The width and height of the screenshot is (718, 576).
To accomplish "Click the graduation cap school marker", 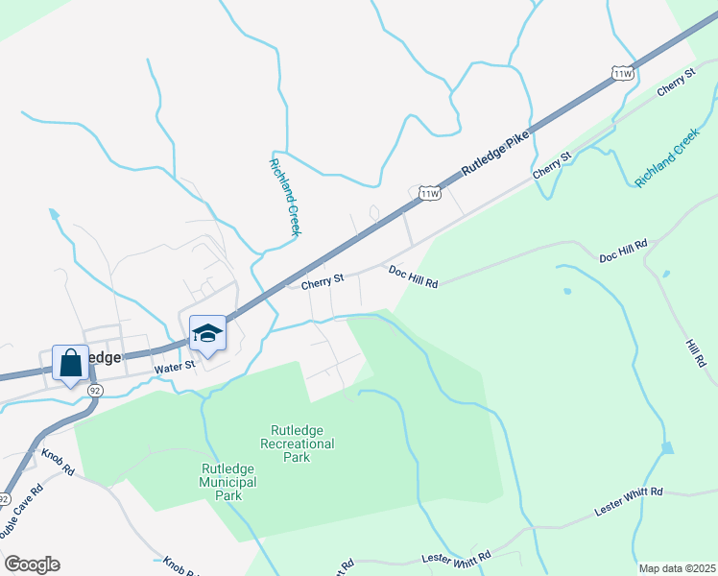I will tap(207, 336).
